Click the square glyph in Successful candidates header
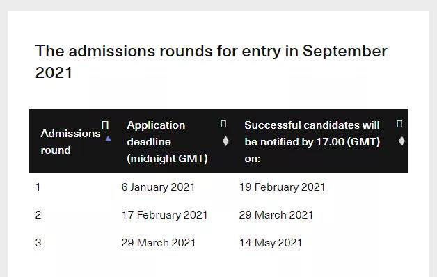Image resolution: width=437 pixels, height=277 pixels. [x=399, y=124]
